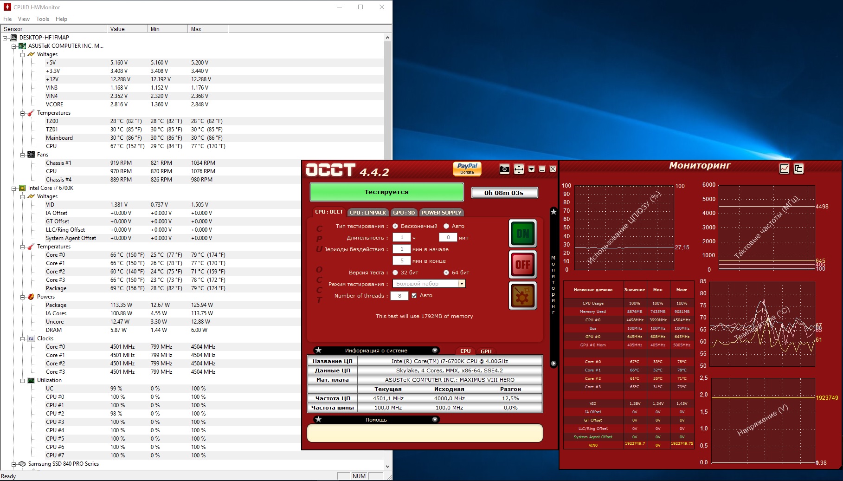Switch to the POWER SUPPLY tab
Image resolution: width=843 pixels, height=481 pixels.
pyautogui.click(x=441, y=213)
